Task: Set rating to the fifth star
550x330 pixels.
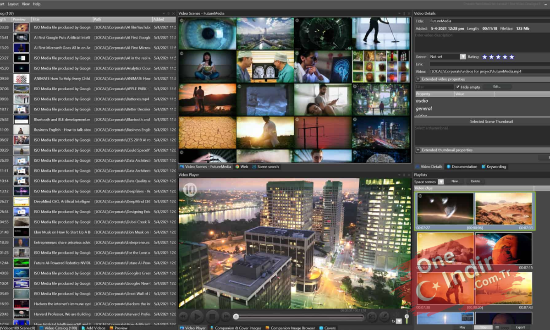Action: tap(511, 57)
